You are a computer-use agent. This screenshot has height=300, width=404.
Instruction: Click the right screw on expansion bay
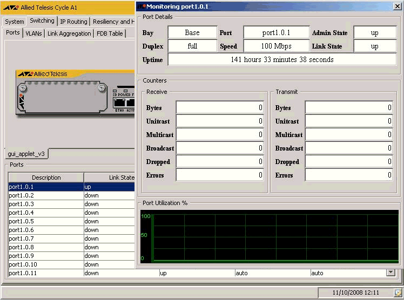click(102, 88)
